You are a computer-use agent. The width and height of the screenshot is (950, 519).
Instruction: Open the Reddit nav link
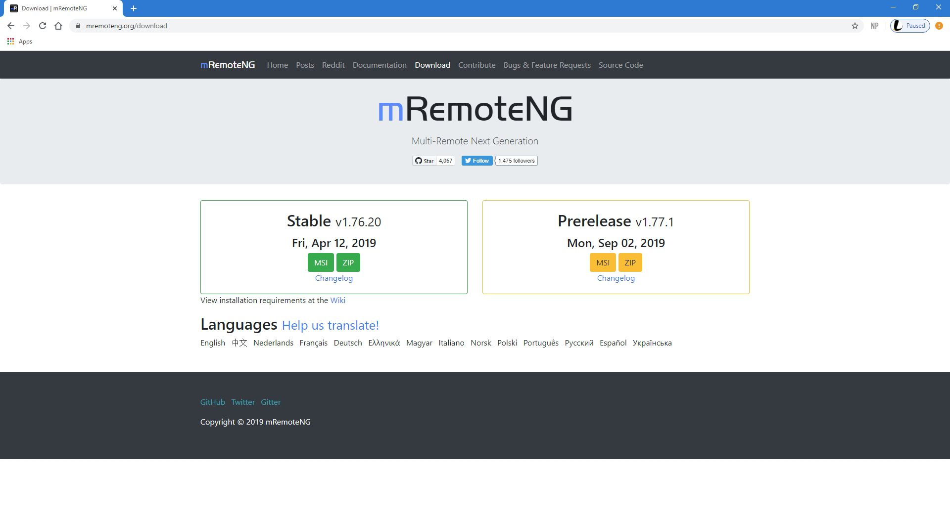tap(333, 65)
